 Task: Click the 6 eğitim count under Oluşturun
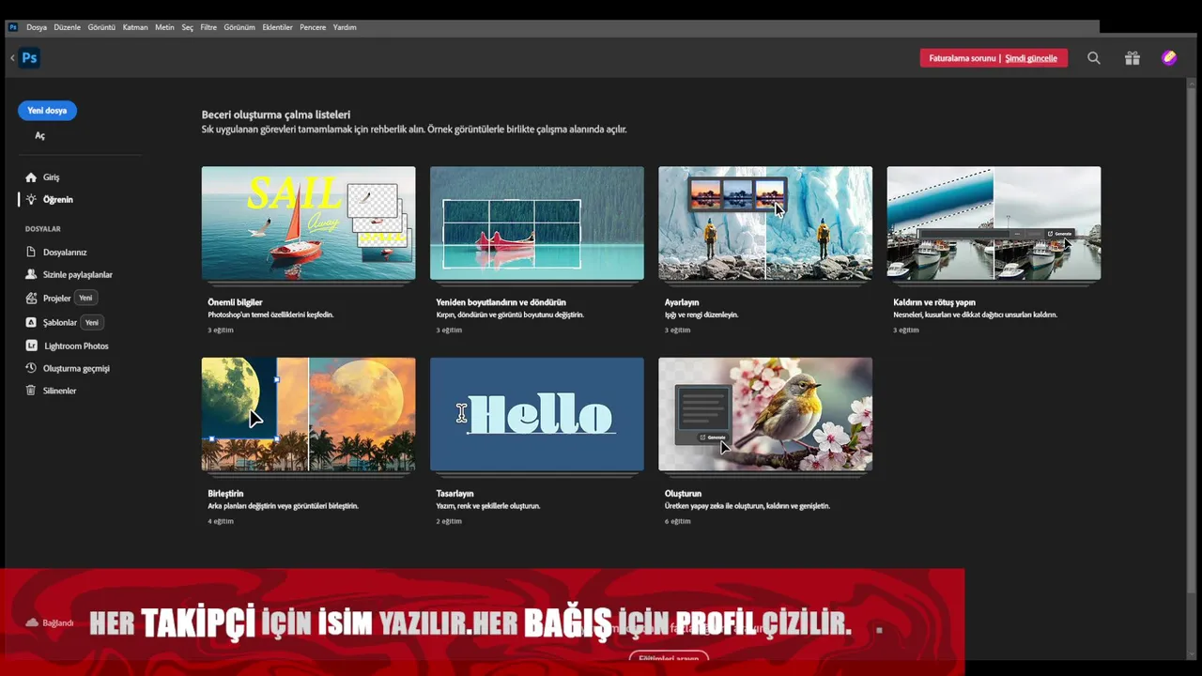click(x=677, y=521)
